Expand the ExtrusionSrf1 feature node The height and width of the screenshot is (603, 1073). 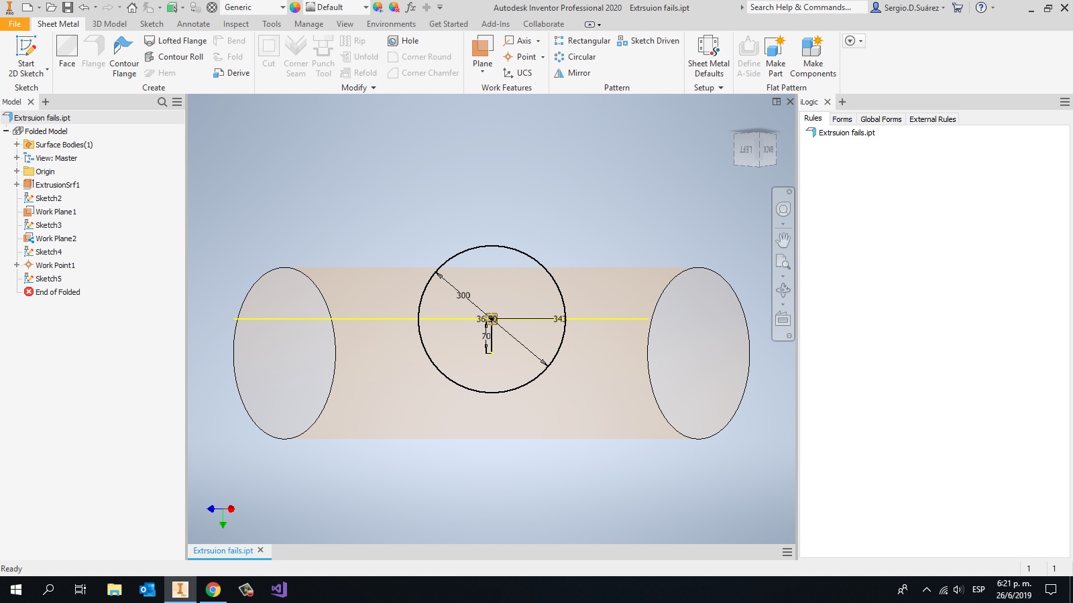tap(17, 185)
